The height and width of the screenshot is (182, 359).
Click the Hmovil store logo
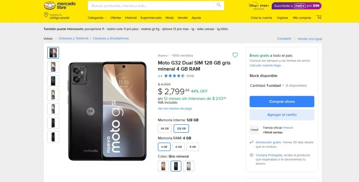(x=254, y=130)
